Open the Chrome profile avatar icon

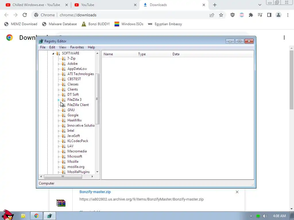278,15
